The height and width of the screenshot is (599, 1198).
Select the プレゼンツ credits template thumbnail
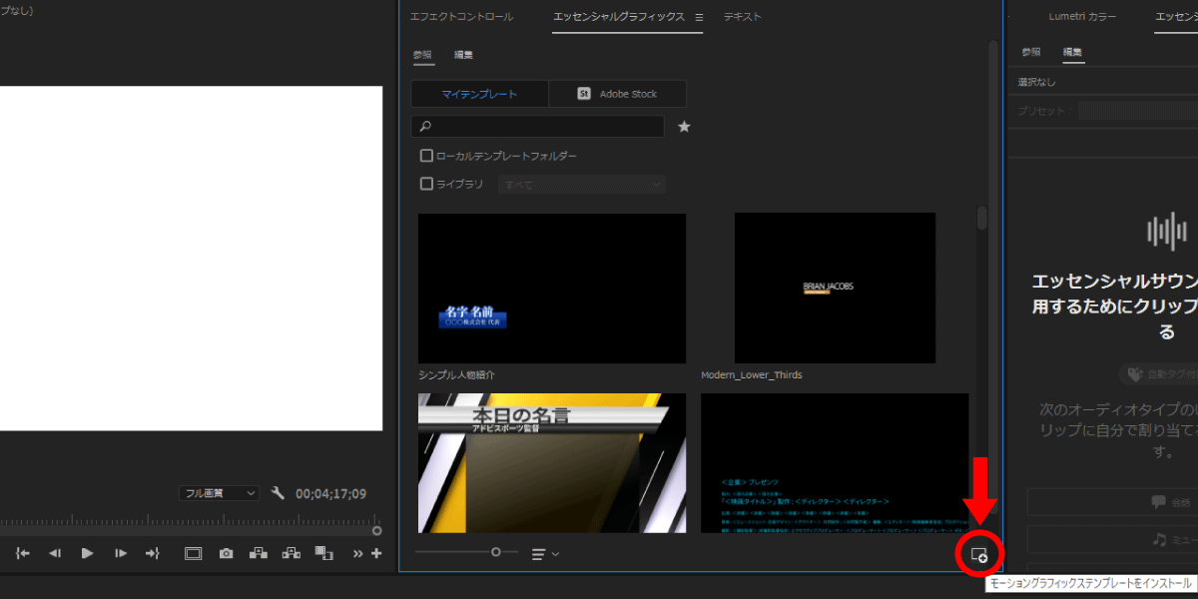pyautogui.click(x=835, y=462)
